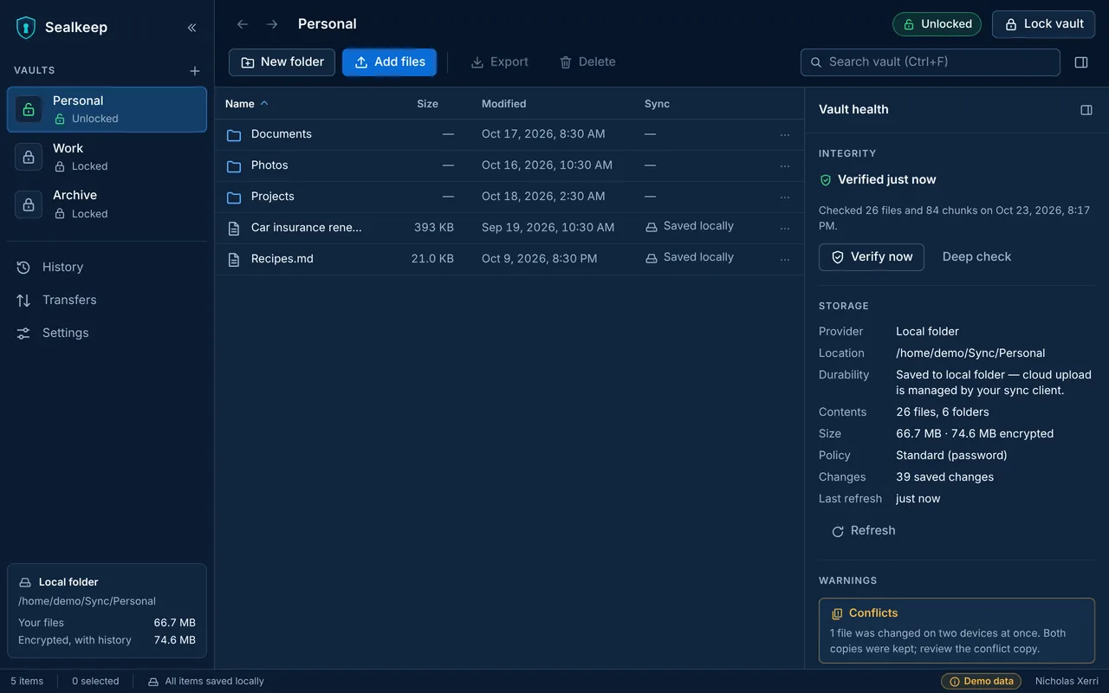Collapse the sidebar with the double chevron

point(191,28)
